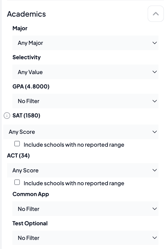This screenshot has height=249, width=167.
Task: Open the 'Any Major' dropdown
Action: pos(86,43)
